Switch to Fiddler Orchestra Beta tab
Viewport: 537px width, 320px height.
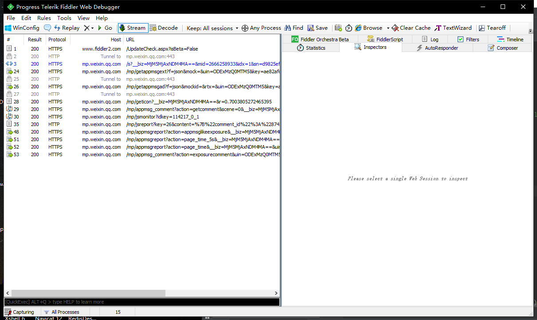320,40
